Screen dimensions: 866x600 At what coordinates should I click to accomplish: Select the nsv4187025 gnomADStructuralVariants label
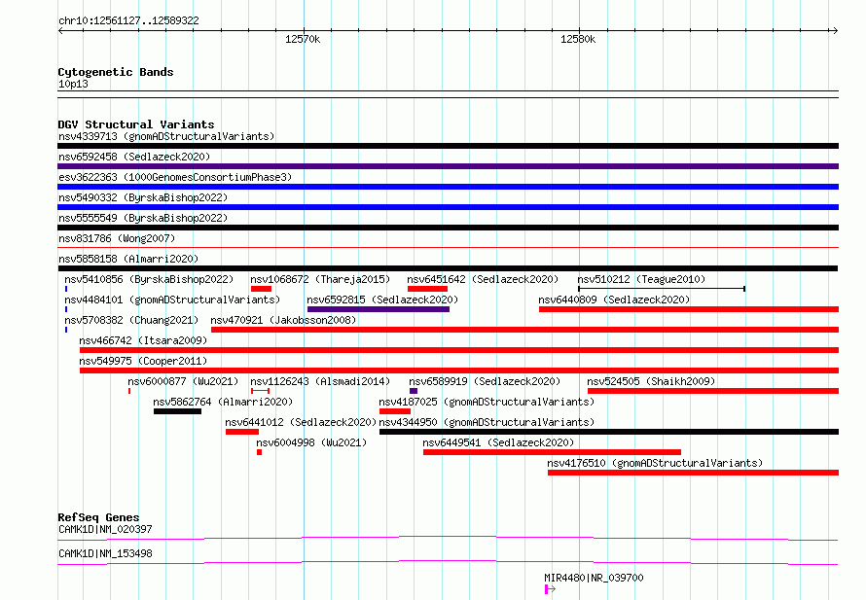[487, 402]
